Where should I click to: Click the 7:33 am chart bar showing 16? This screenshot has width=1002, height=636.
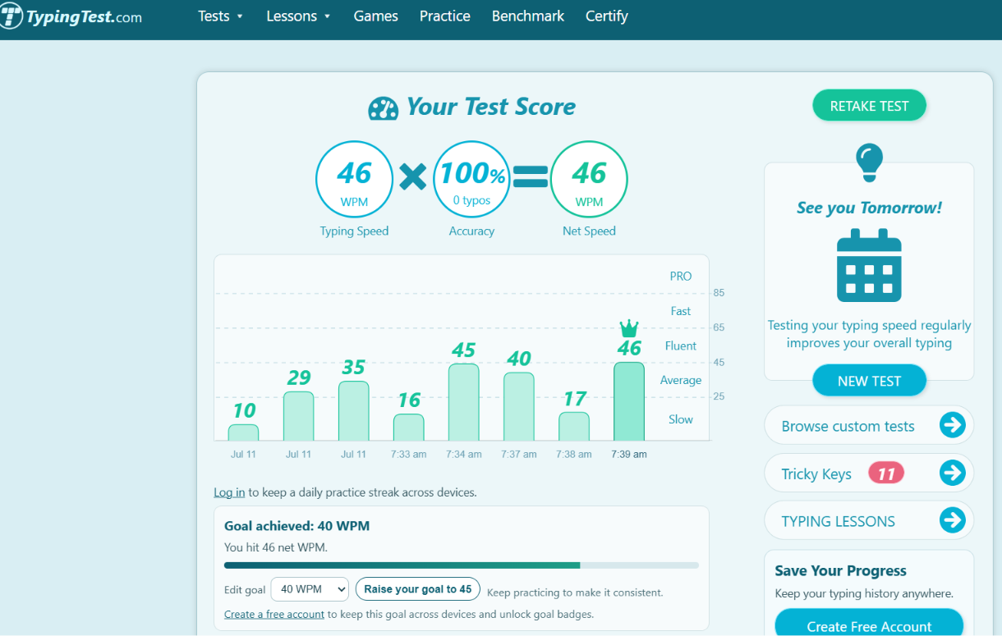pyautogui.click(x=409, y=428)
